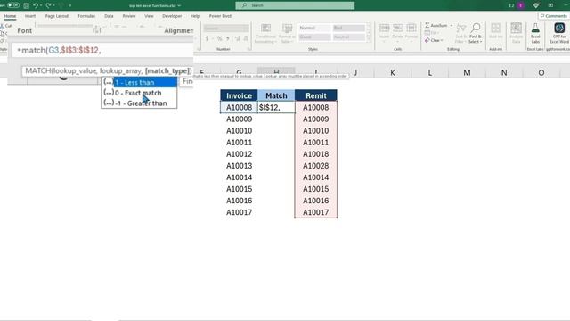Open Sort & Filter menu
Viewport: 570px width, 321px height.
pyautogui.click(x=461, y=34)
